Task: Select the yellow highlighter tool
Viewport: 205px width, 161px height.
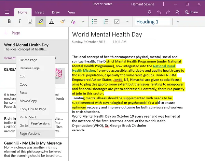Action: (41, 21)
